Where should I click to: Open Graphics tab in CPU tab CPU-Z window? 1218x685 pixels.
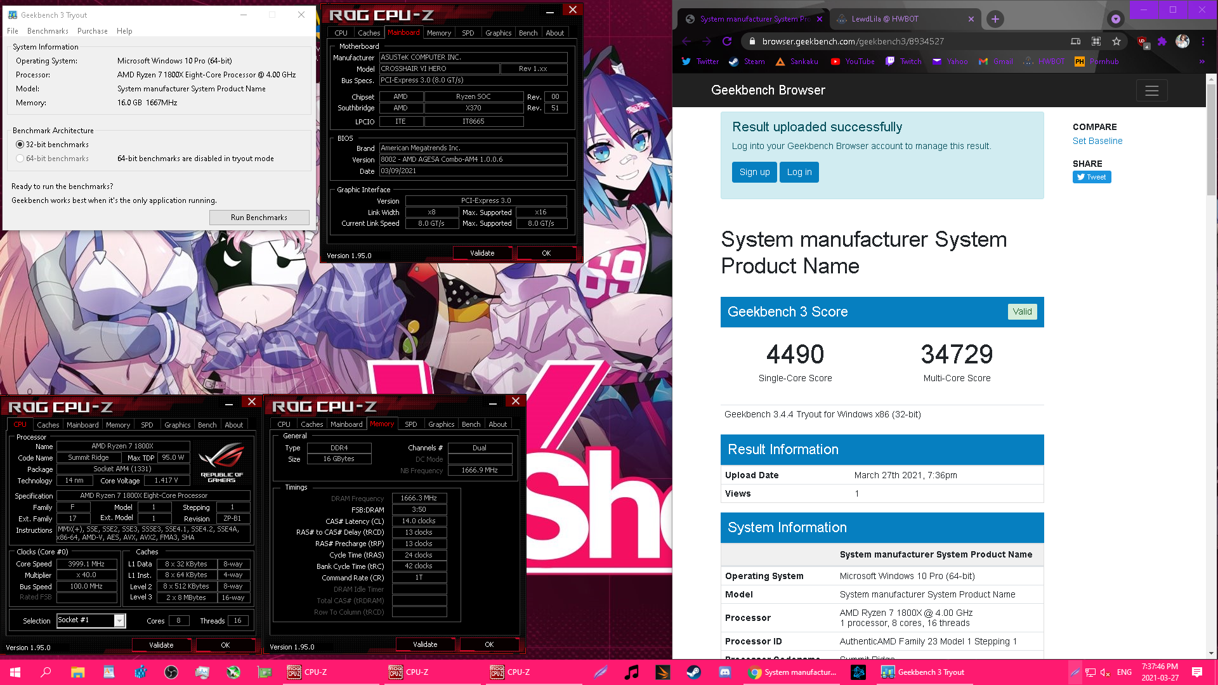pos(177,425)
